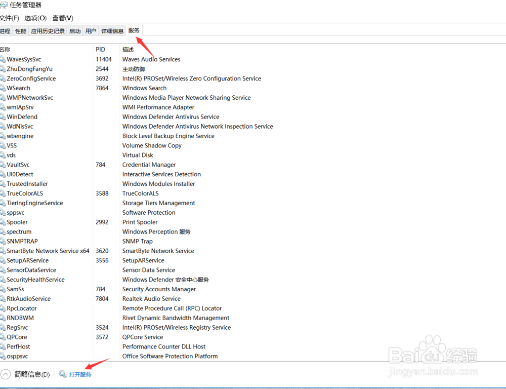Select the RegSrvc service name
506x389 pixels.
(17, 328)
